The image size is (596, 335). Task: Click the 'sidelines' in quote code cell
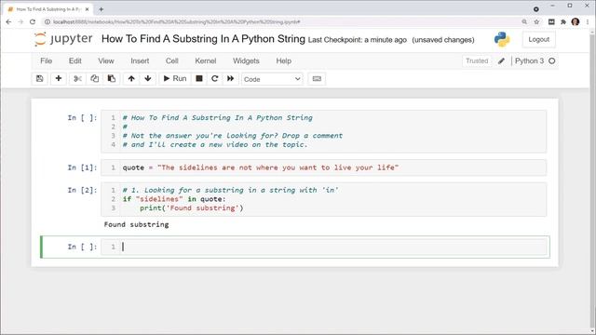click(x=324, y=199)
